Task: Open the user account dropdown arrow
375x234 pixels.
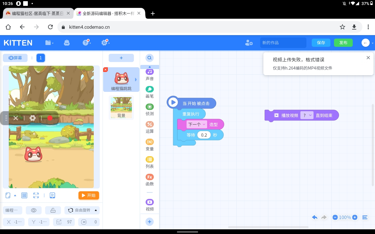Action: pos(373,43)
